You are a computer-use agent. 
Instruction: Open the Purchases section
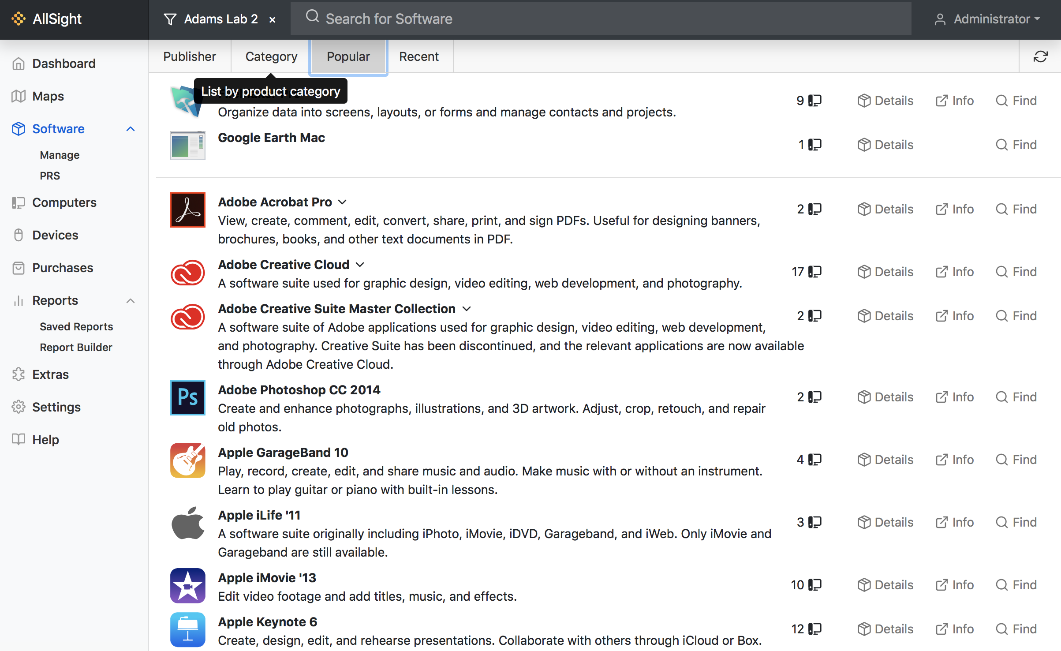click(62, 268)
